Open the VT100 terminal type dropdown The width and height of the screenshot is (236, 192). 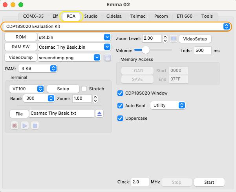pyautogui.click(x=27, y=89)
